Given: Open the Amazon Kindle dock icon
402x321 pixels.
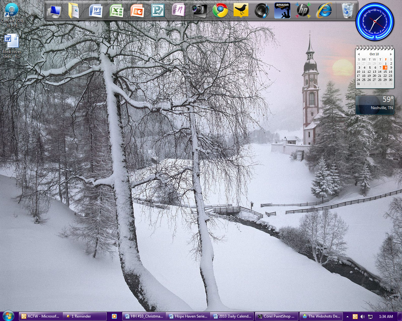Looking at the screenshot, I should 282,11.
